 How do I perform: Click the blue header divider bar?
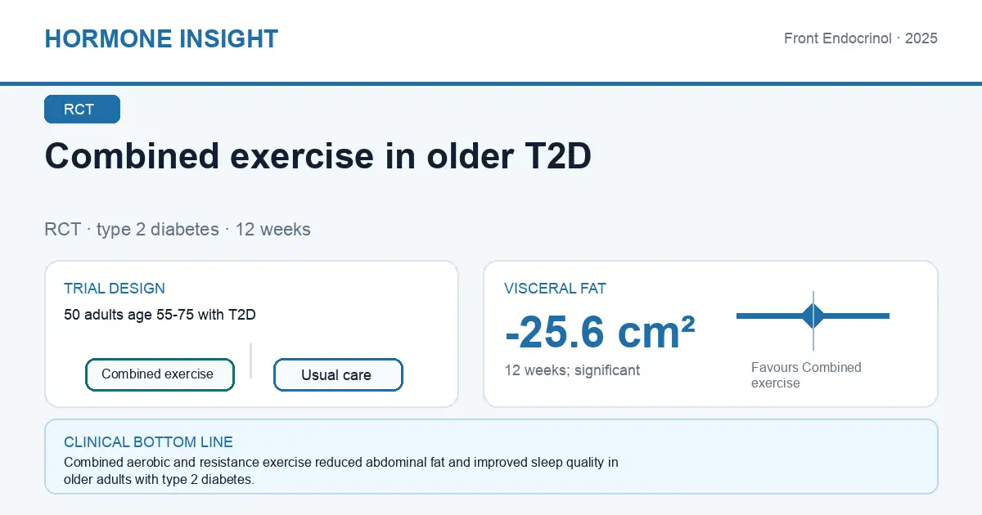click(x=491, y=83)
